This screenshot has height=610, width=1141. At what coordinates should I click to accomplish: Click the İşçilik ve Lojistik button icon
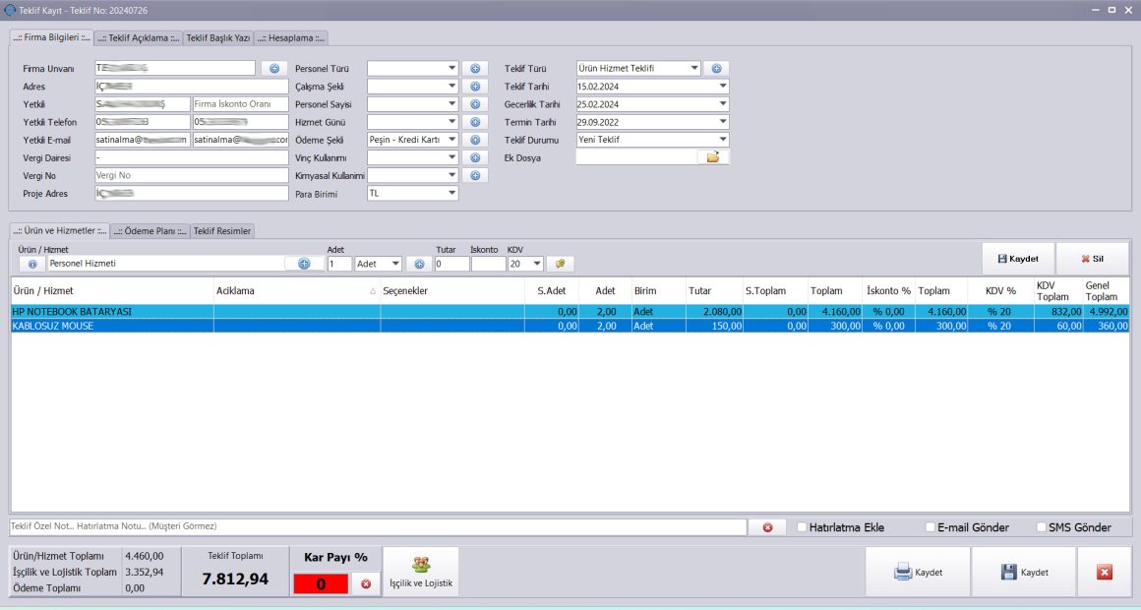pos(423,563)
